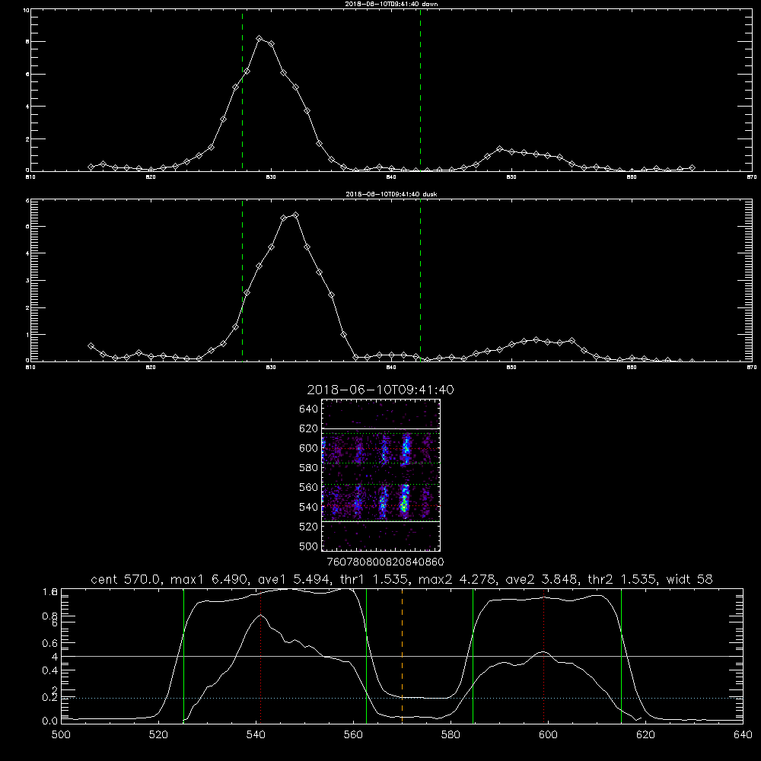Image resolution: width=761 pixels, height=761 pixels.
Task: Click the blue dotted threshold line in the bottom plot
Action: pyautogui.click(x=402, y=698)
